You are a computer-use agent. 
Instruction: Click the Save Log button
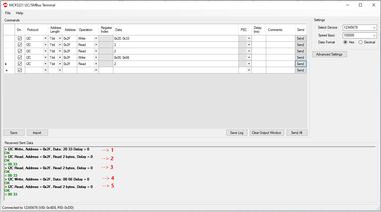click(x=236, y=133)
